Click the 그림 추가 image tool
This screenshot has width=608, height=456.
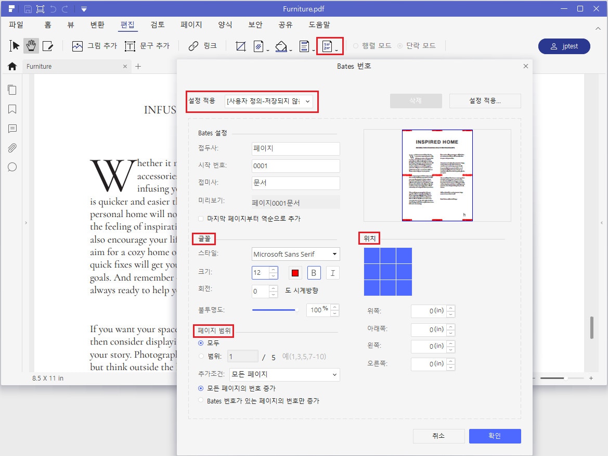94,46
